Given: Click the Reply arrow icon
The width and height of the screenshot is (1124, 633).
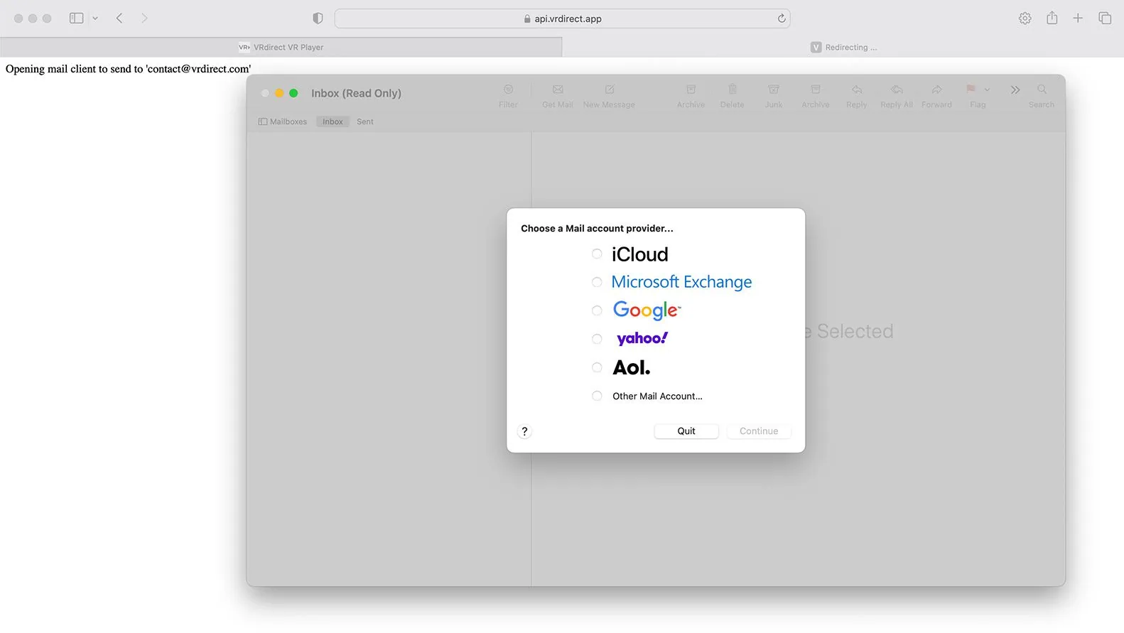Looking at the screenshot, I should pos(857,90).
